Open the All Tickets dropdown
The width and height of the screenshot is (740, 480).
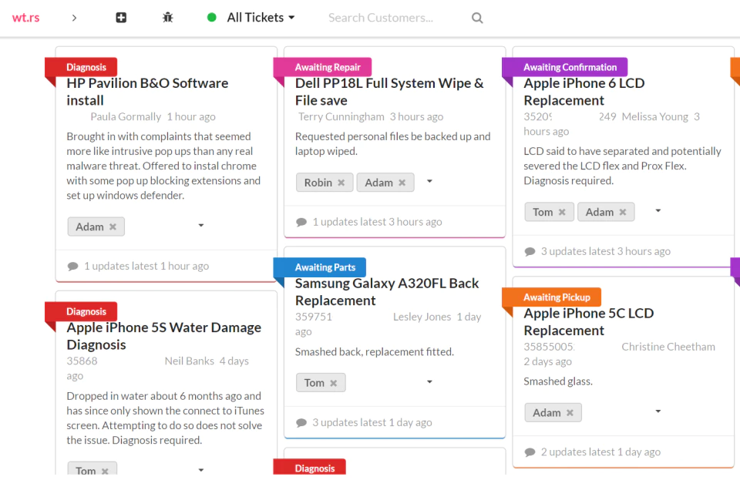[x=261, y=18]
